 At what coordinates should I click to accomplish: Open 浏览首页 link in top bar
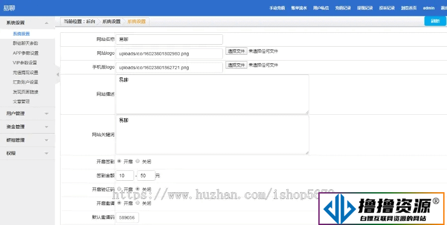pos(409,8)
